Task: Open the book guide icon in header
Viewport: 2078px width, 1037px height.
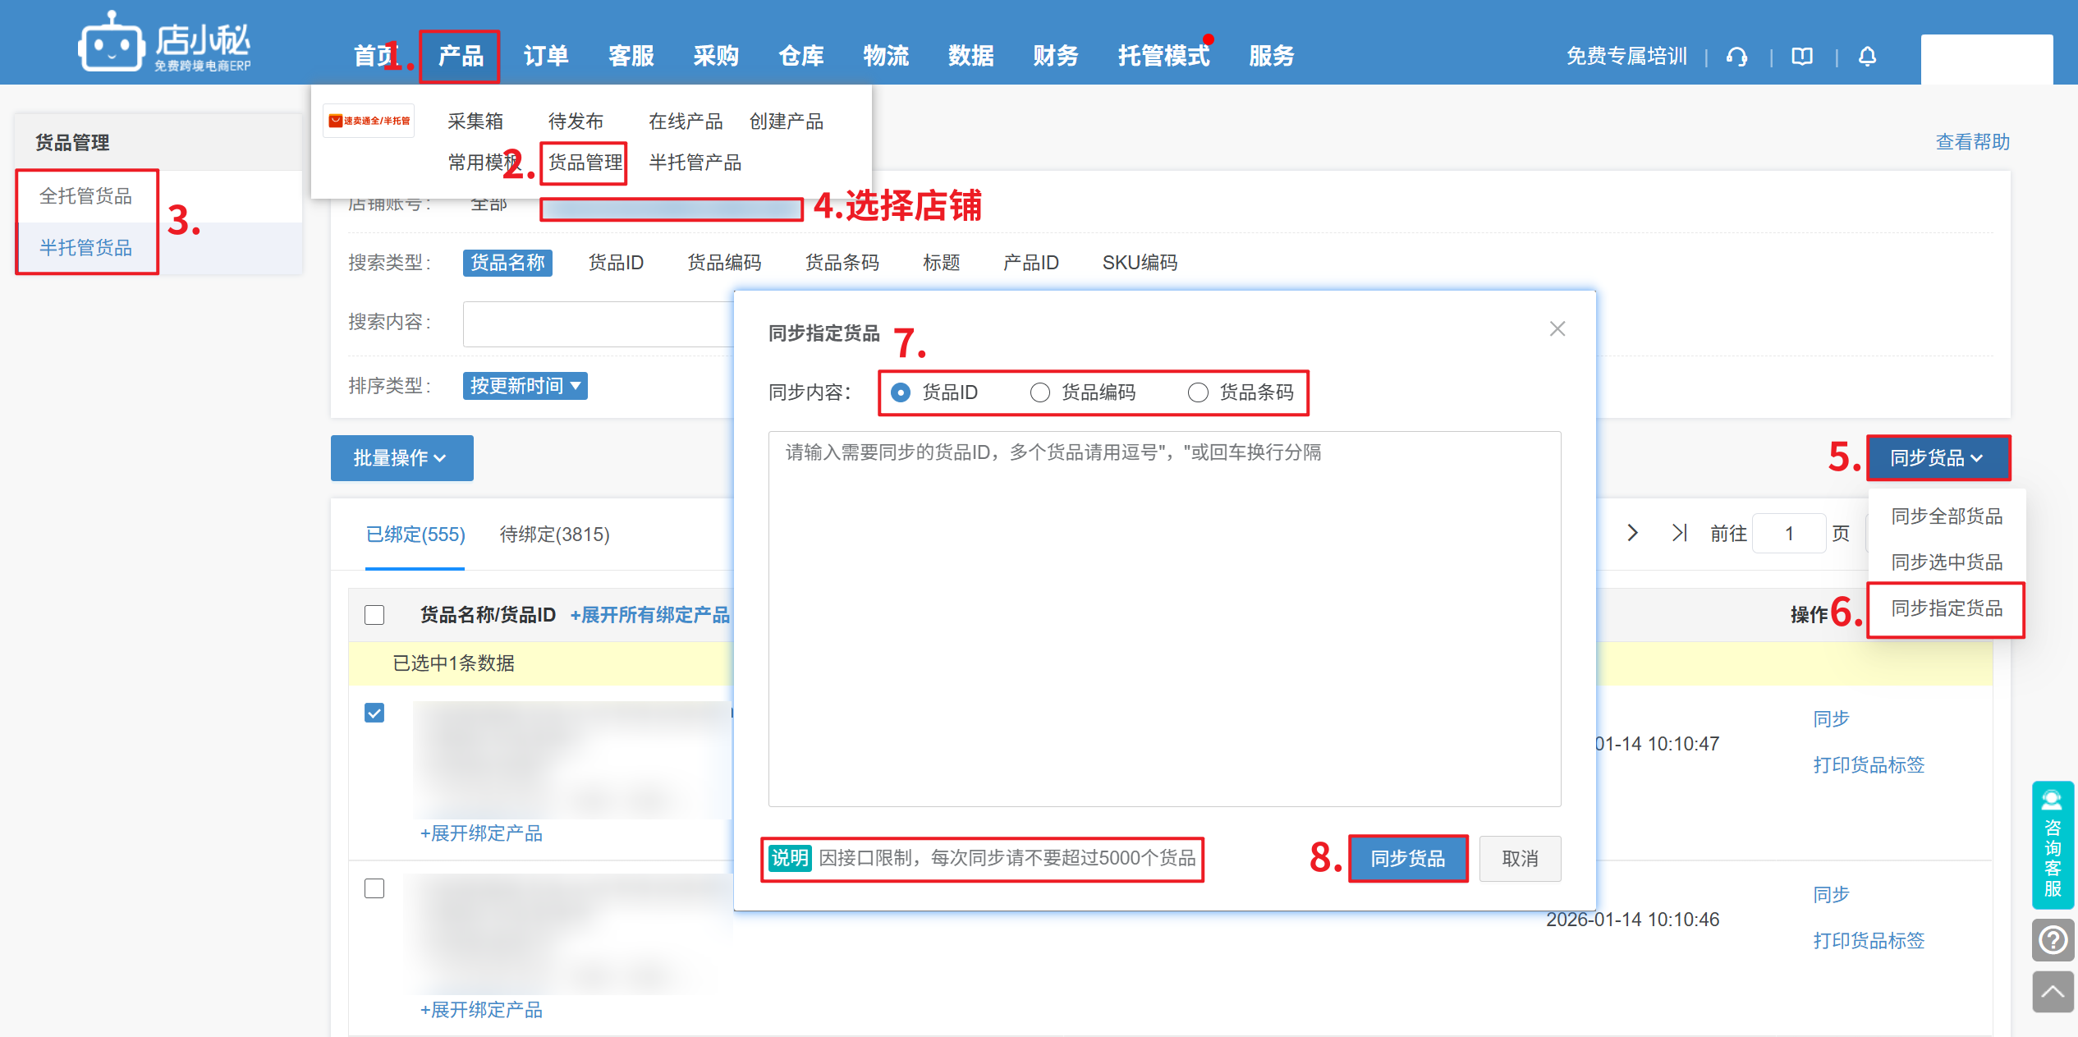Action: pyautogui.click(x=1802, y=57)
